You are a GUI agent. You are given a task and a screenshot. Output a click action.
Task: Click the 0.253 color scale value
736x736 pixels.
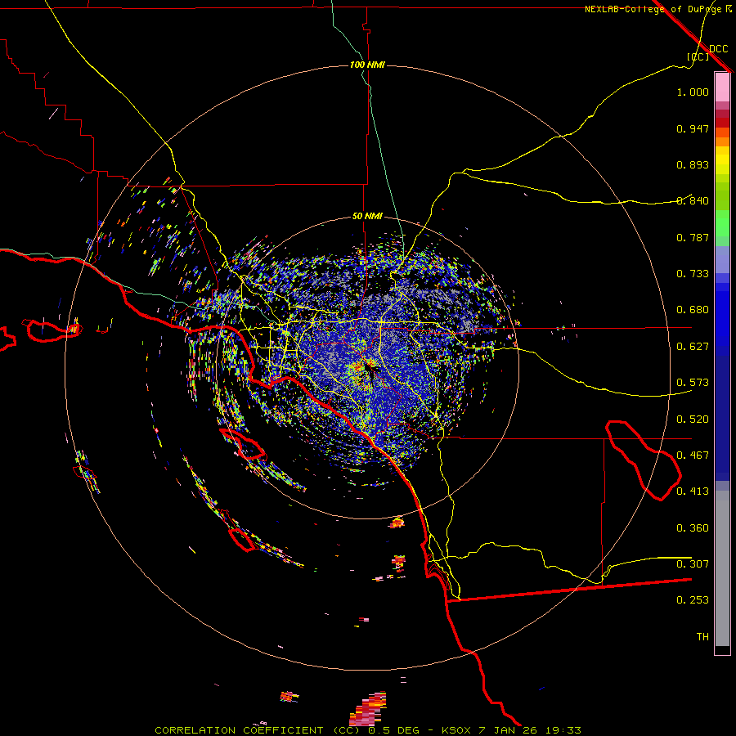coord(693,600)
